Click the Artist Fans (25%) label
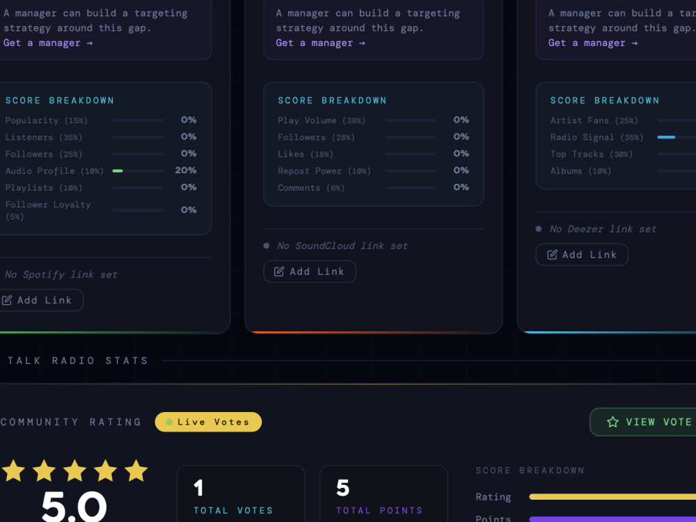 click(594, 120)
